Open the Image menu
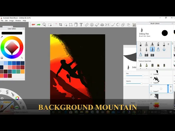The image size is (175, 131). coord(11,21)
